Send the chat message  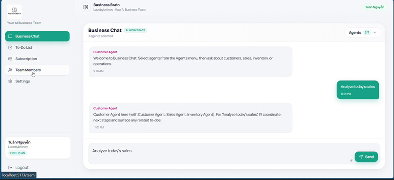pyautogui.click(x=366, y=157)
